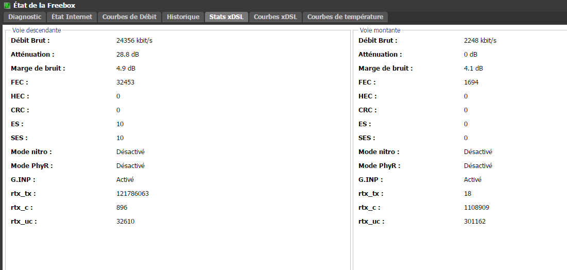Click the upstream rtx_uc value 301162
The height and width of the screenshot is (270, 567).
(x=475, y=222)
